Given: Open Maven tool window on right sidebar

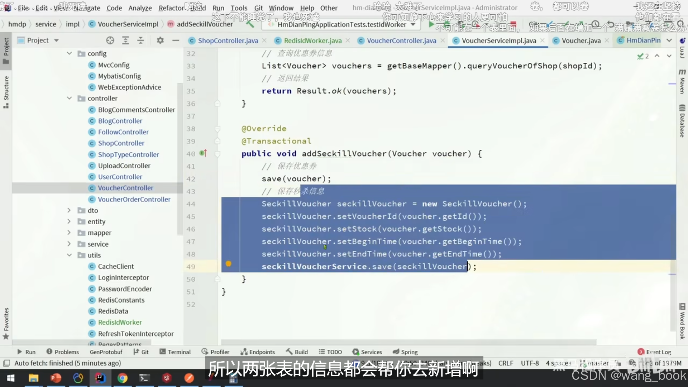Looking at the screenshot, I should 682,82.
